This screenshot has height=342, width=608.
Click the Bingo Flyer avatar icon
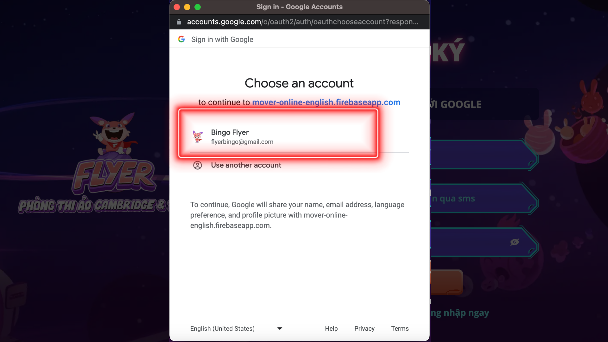pos(198,137)
